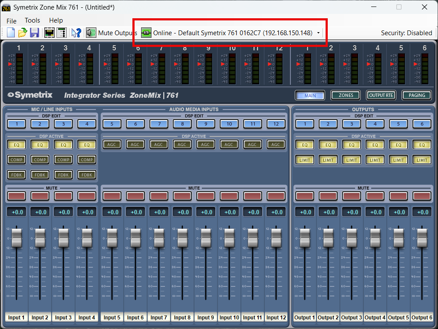Mute Output 1 channel
The image size is (438, 329).
coord(305,196)
